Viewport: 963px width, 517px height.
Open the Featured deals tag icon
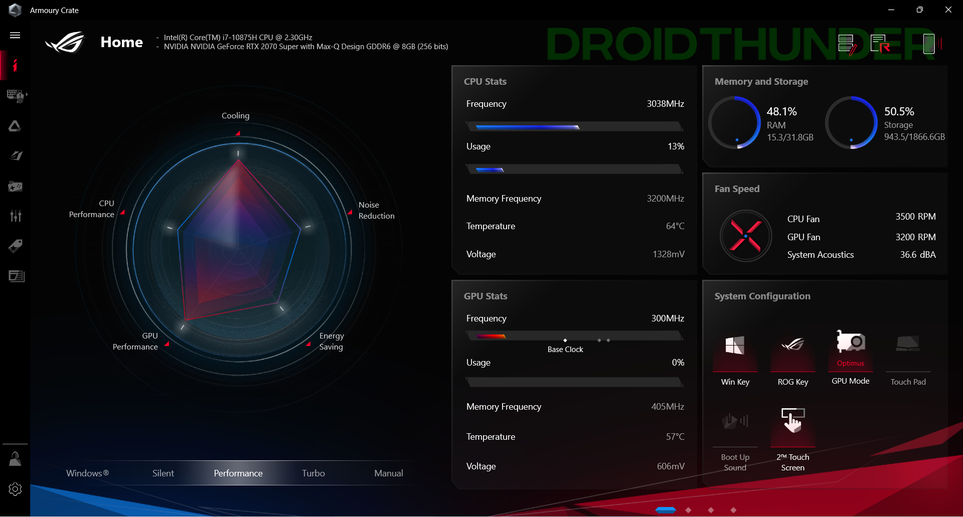(x=15, y=246)
